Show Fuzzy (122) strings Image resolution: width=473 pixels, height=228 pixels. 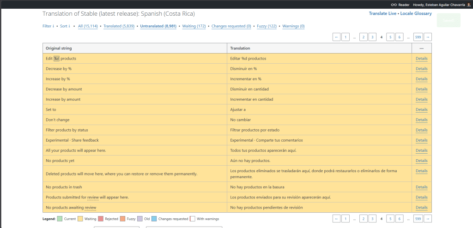pyautogui.click(x=267, y=26)
